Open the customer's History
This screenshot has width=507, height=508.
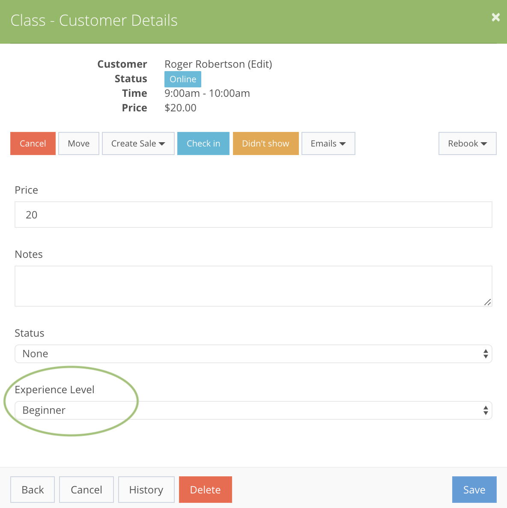[x=146, y=489]
